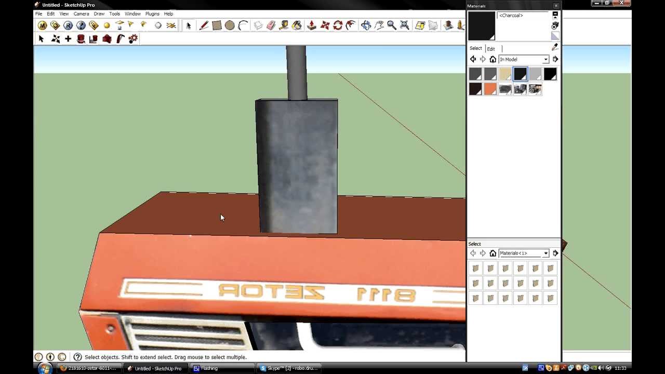Open Details menu arrow beside In Model
The image size is (665, 374).
pos(555,59)
